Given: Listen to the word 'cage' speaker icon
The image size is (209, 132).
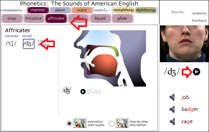Looking at the screenshot, I should (x=172, y=122).
